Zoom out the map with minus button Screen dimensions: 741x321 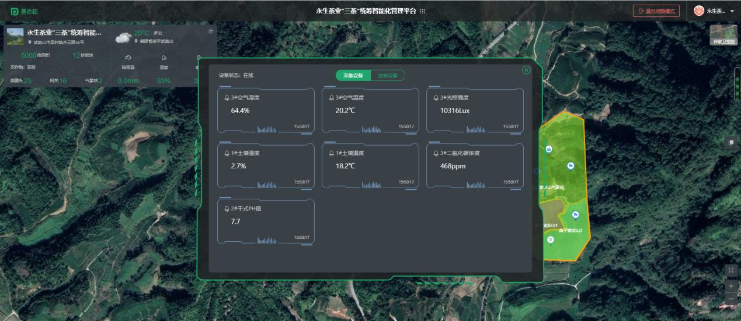[730, 299]
